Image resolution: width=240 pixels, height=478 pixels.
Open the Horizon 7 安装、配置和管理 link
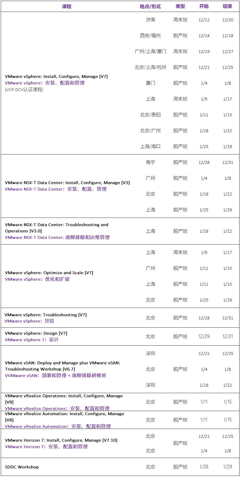46,447
